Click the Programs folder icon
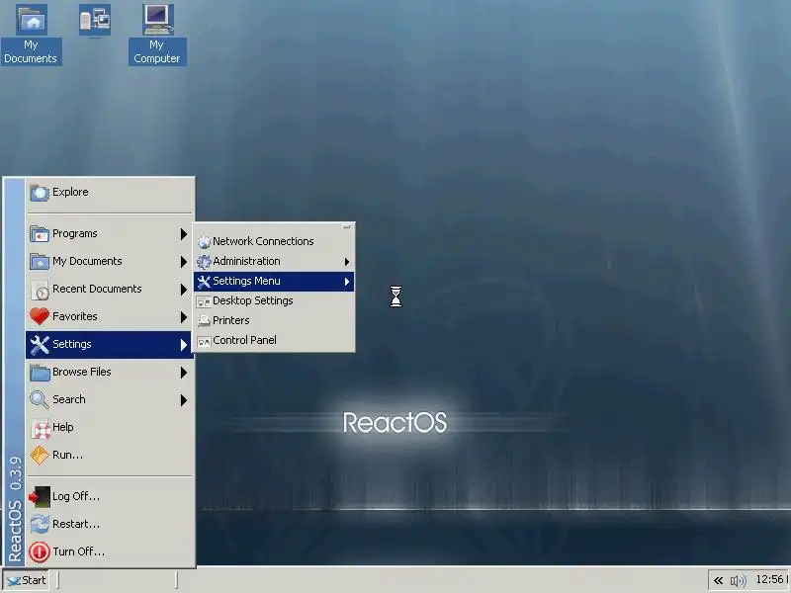This screenshot has height=593, width=791. pyautogui.click(x=40, y=234)
